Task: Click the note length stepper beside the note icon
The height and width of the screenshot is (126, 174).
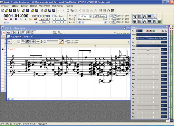Action: pyautogui.click(x=45, y=42)
